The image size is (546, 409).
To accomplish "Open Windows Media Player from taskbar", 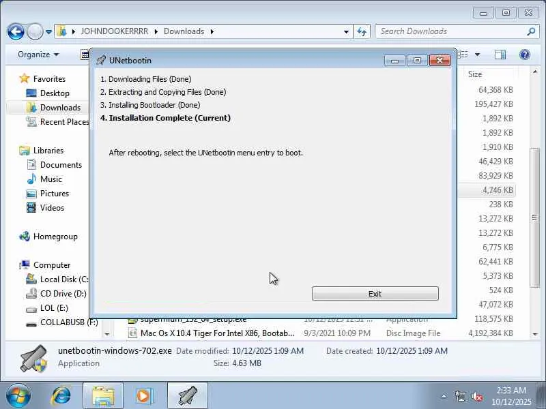I will (x=144, y=396).
